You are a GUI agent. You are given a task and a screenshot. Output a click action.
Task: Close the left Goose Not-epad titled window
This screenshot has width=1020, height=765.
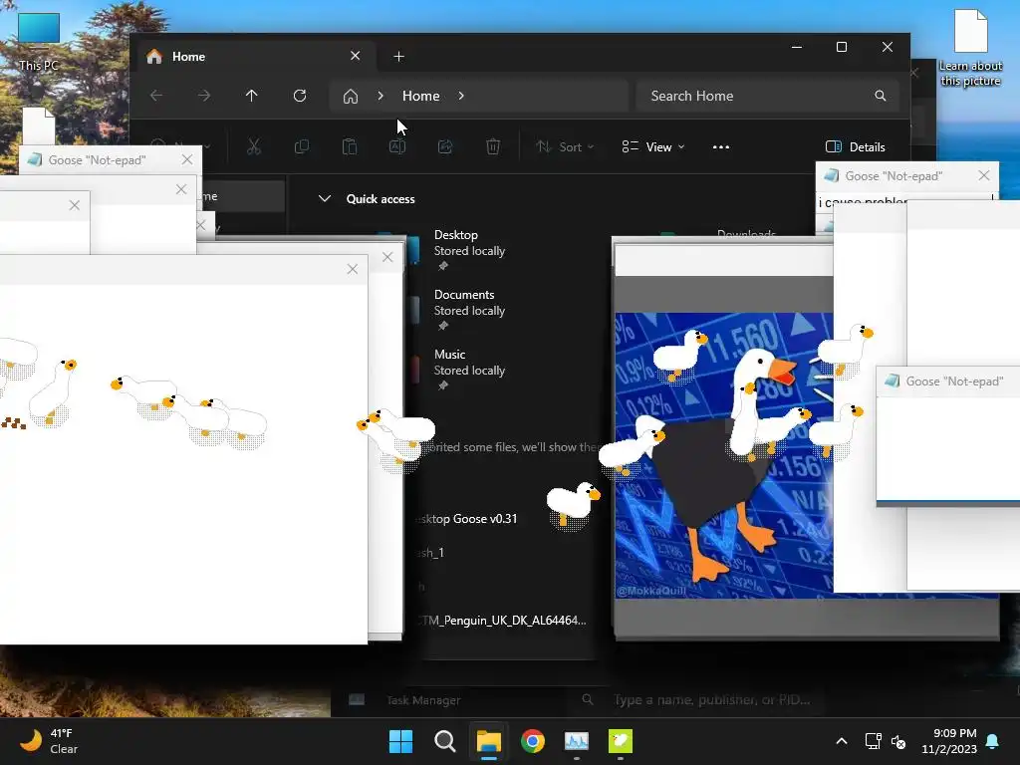coord(187,159)
